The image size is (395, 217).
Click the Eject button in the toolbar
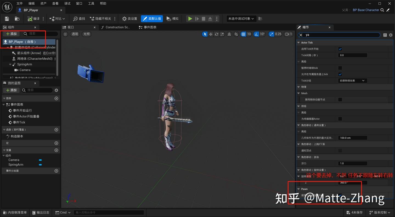click(210, 19)
